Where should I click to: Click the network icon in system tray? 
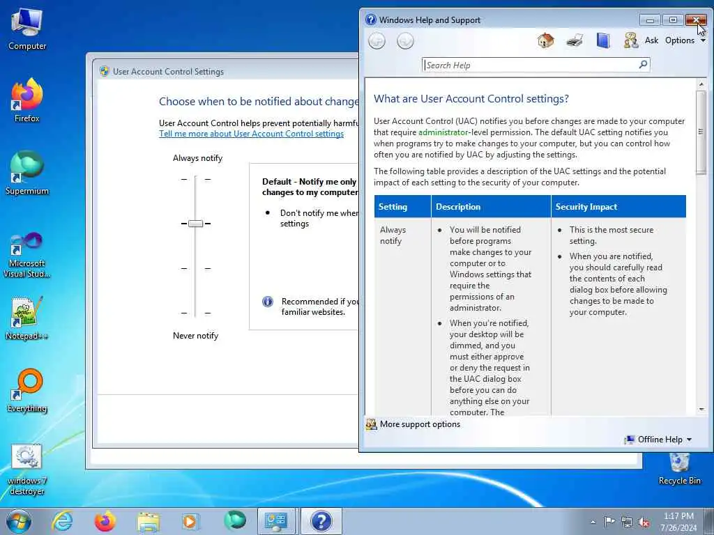(627, 522)
